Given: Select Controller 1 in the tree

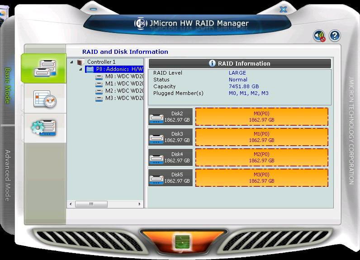Looking at the screenshot, I should [x=101, y=62].
